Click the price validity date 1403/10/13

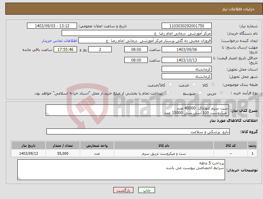(187, 60)
